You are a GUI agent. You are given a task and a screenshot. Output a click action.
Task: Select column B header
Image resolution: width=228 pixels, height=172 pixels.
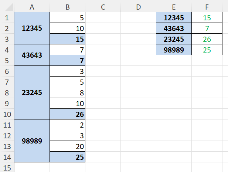point(68,7)
